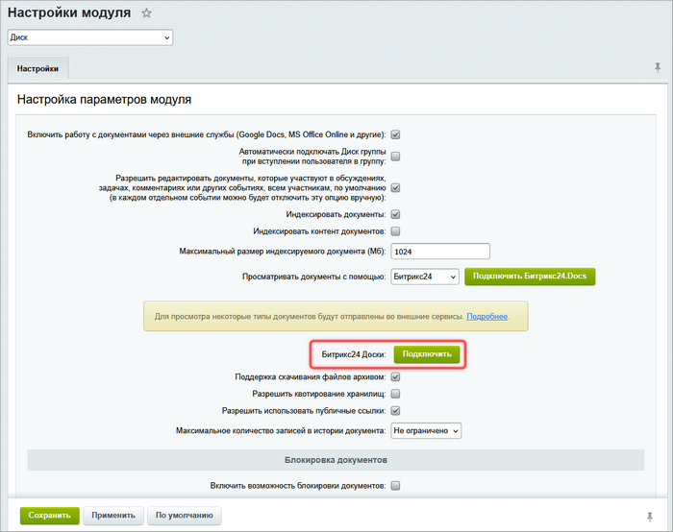Viewport: 673px width, 532px height.
Task: Enable Индексировать контент документов checkbox
Action: [395, 231]
